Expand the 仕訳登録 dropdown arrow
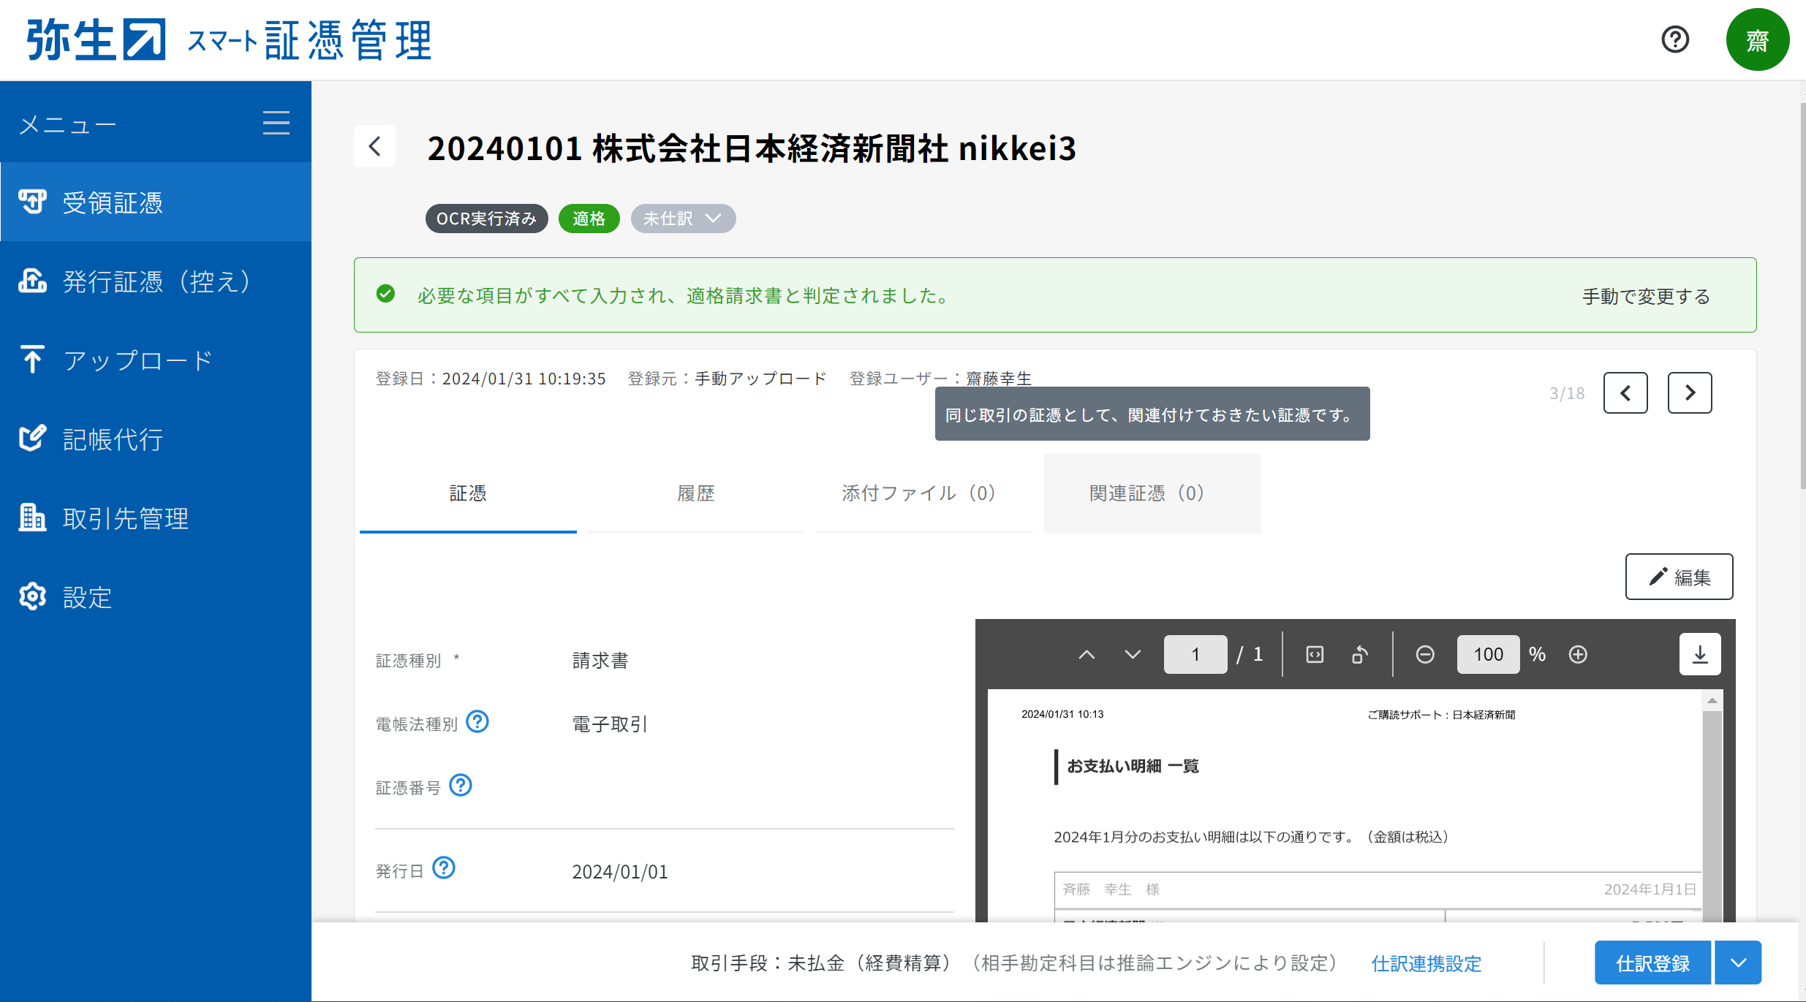1806x1002 pixels. [x=1738, y=963]
